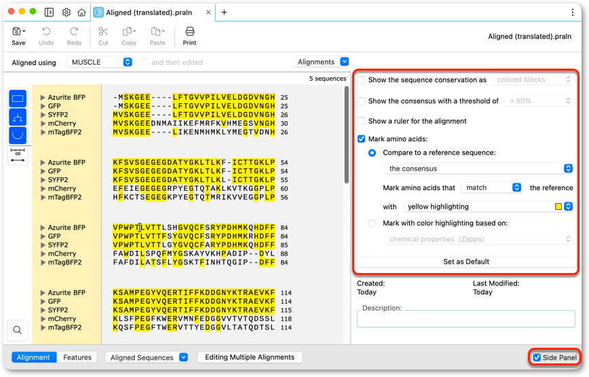The width and height of the screenshot is (589, 377).
Task: Click SYFP2 in the first alignment block
Action: [58, 115]
